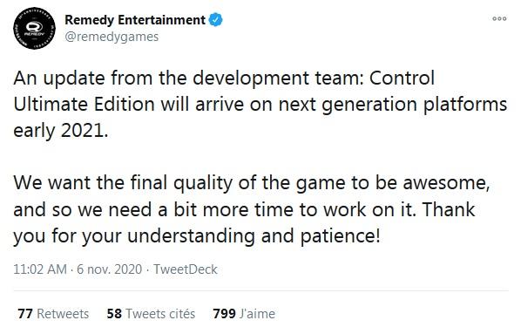This screenshot has width=521, height=327.
Task: Click the line 'and so we need'
Action: (244, 210)
